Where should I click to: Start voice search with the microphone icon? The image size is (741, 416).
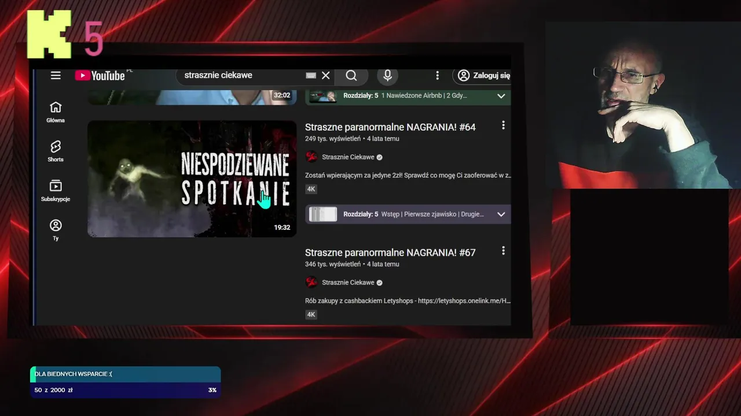388,76
